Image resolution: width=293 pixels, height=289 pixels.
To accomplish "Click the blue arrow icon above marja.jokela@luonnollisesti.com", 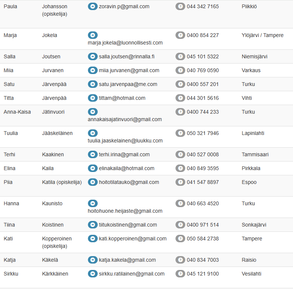I will pyautogui.click(x=92, y=35).
